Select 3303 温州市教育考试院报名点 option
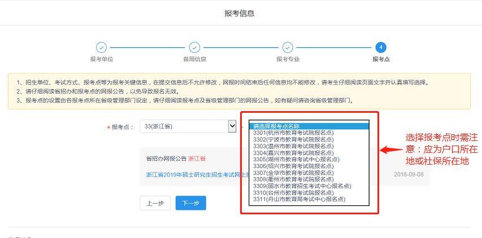 pyautogui.click(x=293, y=146)
